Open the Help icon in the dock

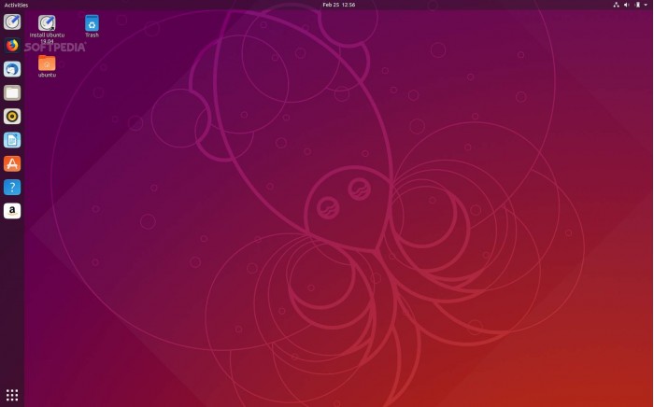point(12,188)
